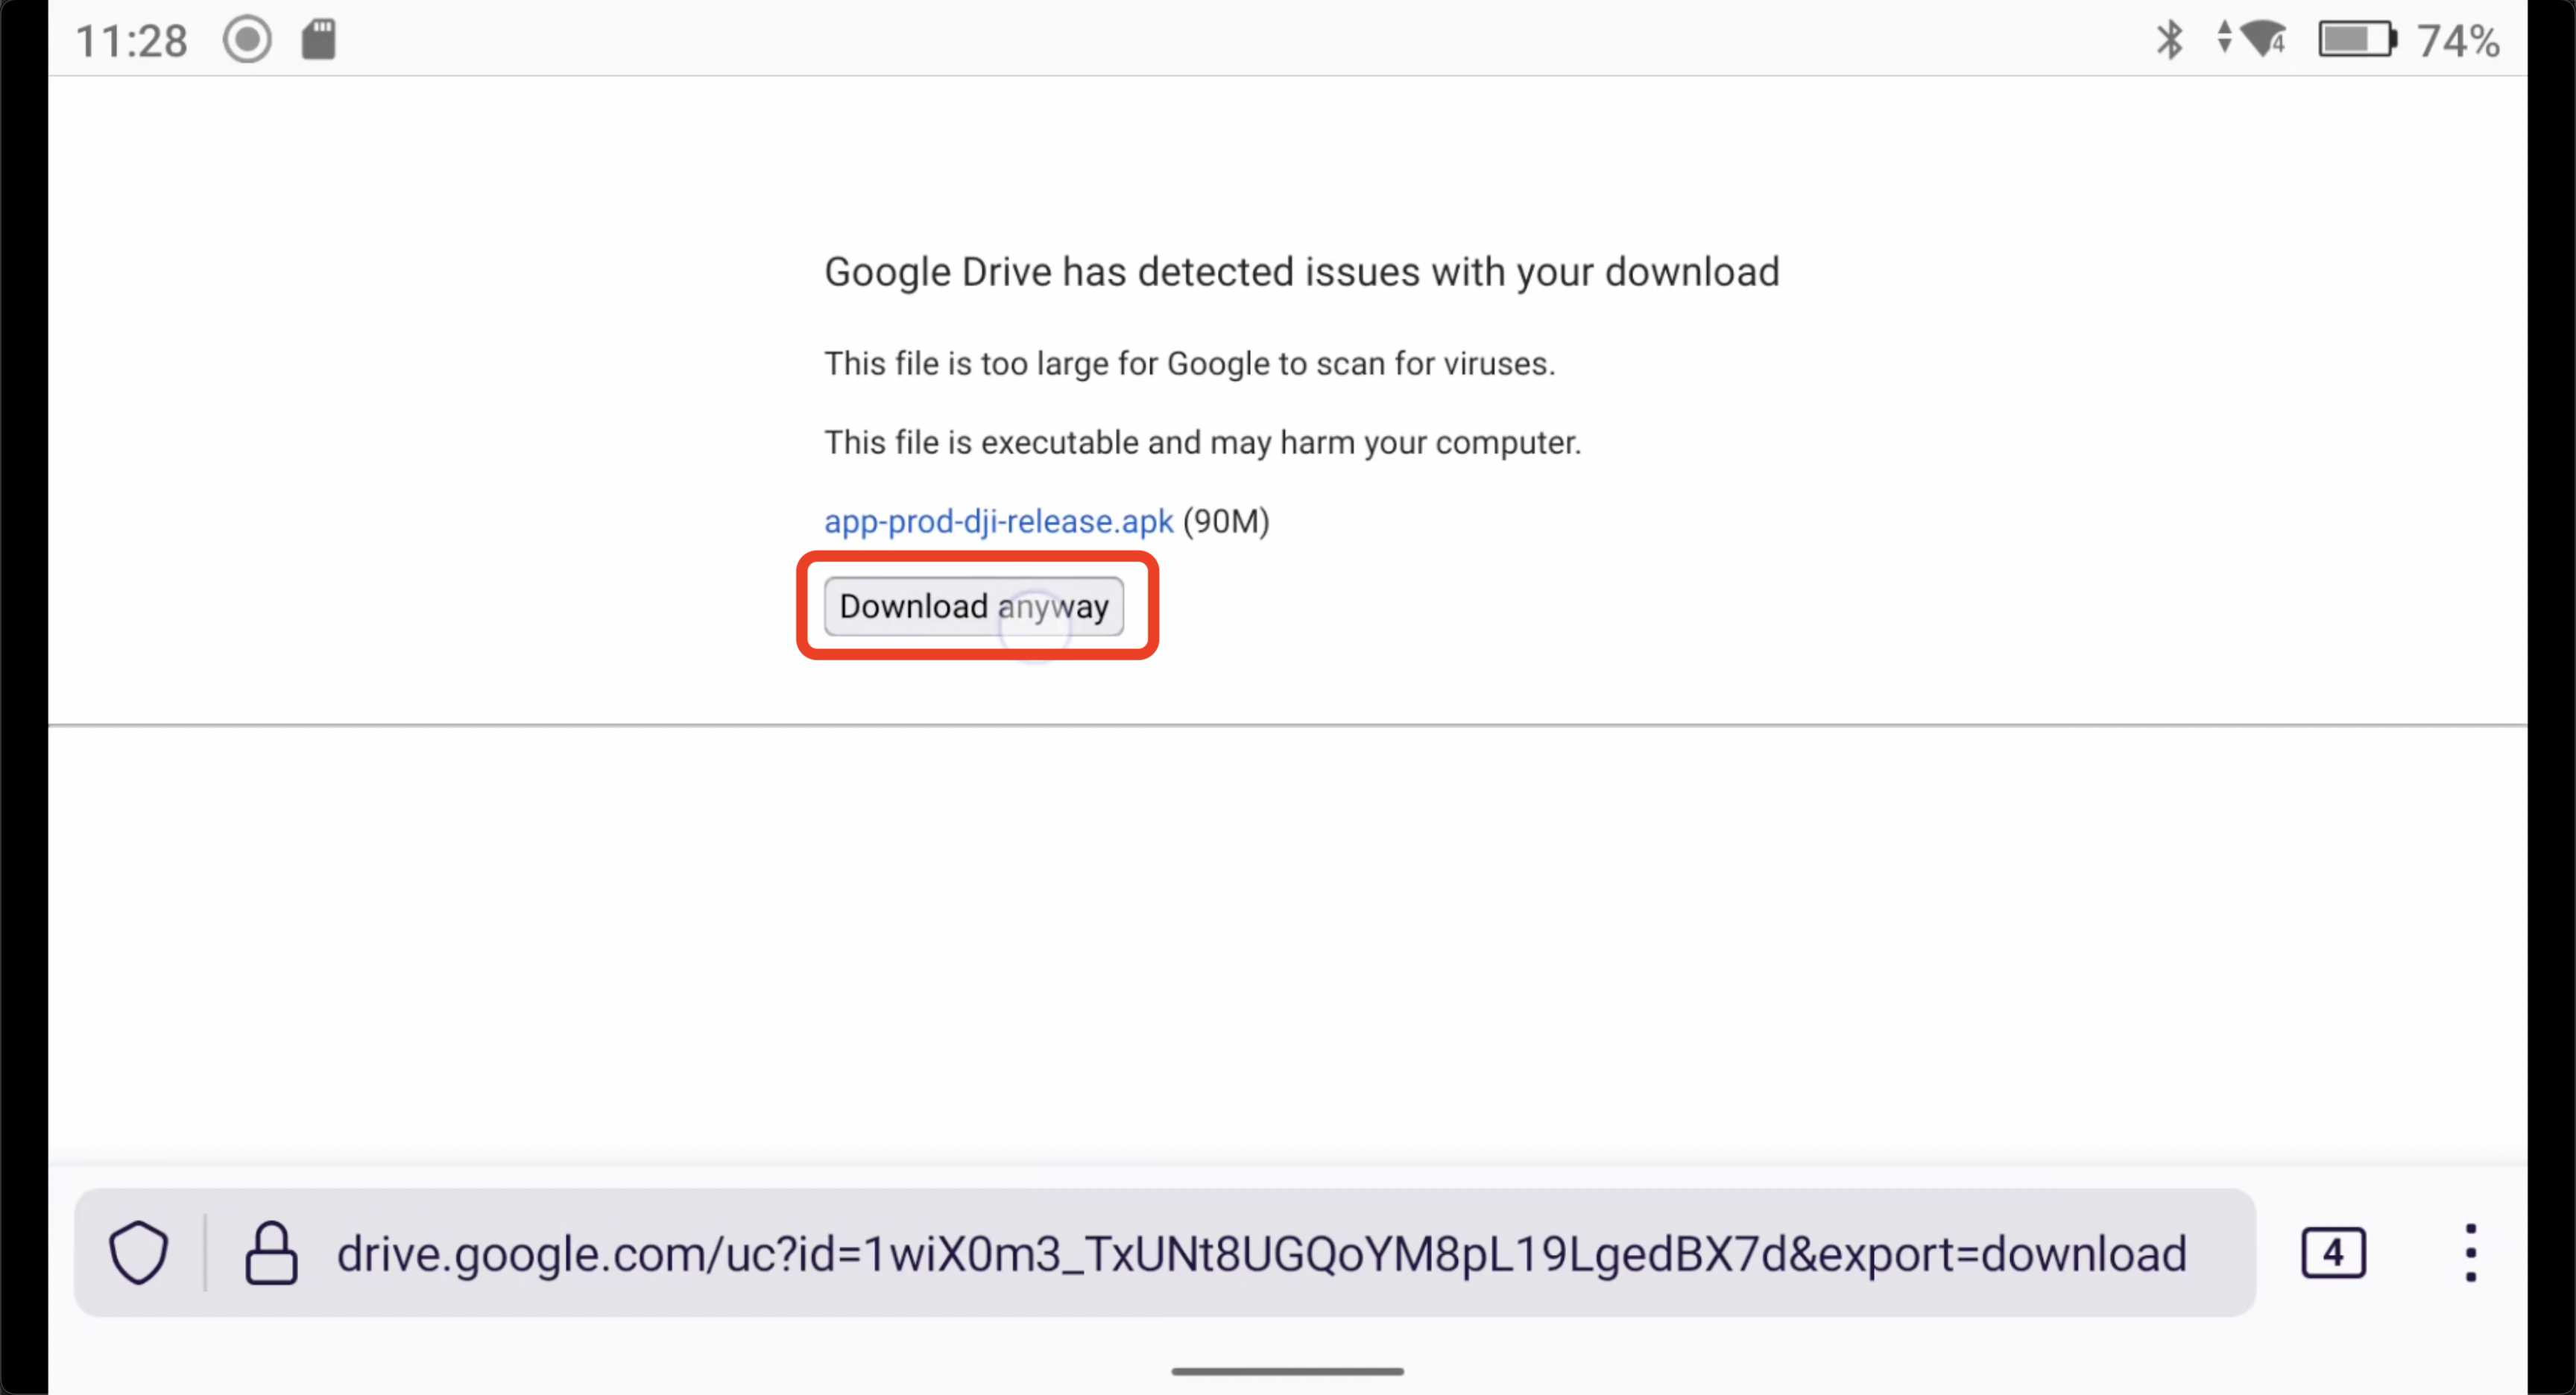The image size is (2576, 1395).
Task: Tap the tracking protection shield icon
Action: [139, 1252]
